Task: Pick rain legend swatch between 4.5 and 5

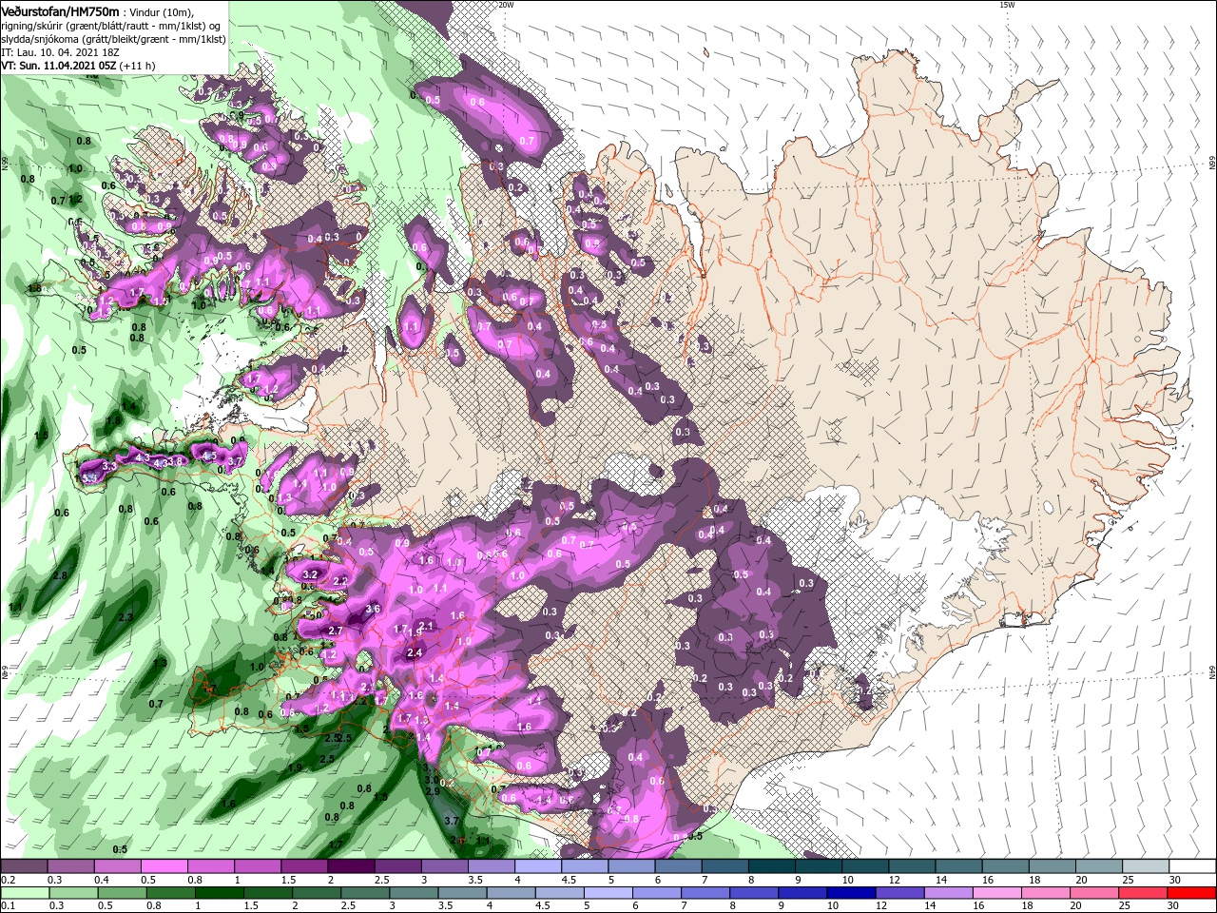Action: pos(558,892)
